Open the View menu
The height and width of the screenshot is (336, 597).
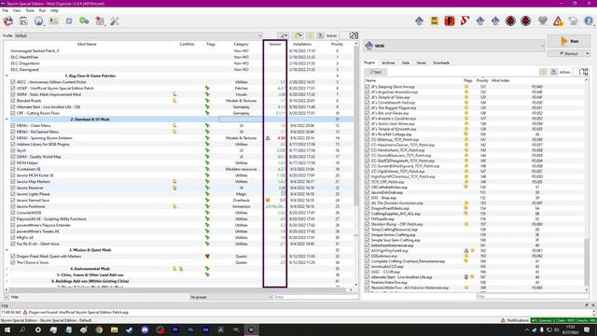click(x=17, y=10)
